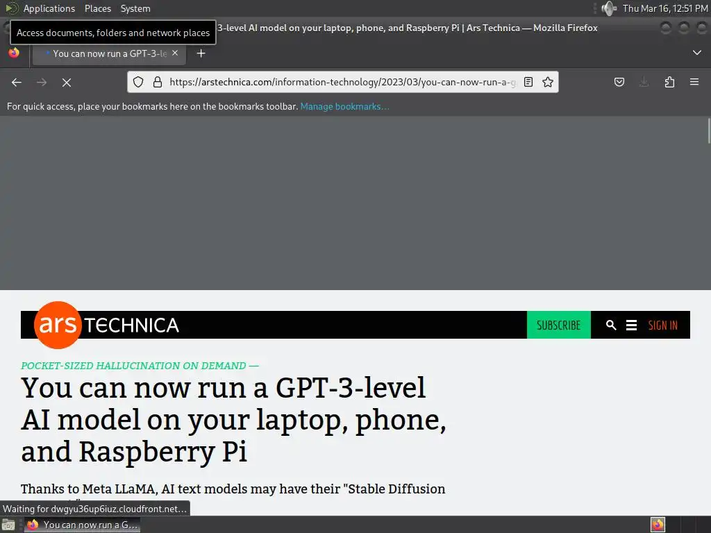Screen dimensions: 711x533
Task: Open the clock showing Thu Mar 16
Action: click(665, 8)
